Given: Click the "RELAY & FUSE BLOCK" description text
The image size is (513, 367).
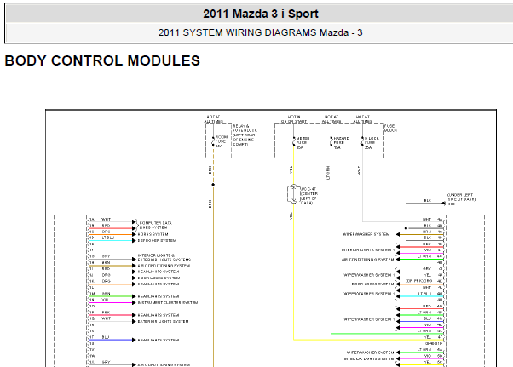Looking at the screenshot, I should (x=245, y=135).
